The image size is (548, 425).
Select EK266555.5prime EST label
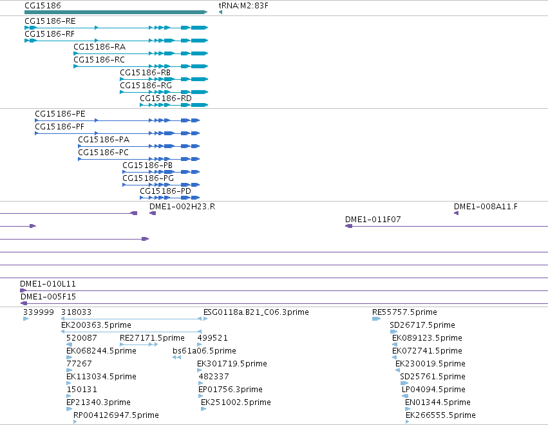[x=440, y=415]
